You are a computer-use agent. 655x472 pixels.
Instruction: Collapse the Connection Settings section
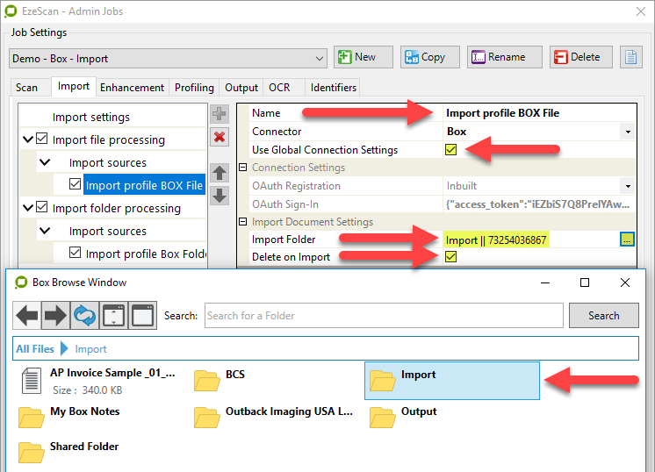(x=242, y=168)
